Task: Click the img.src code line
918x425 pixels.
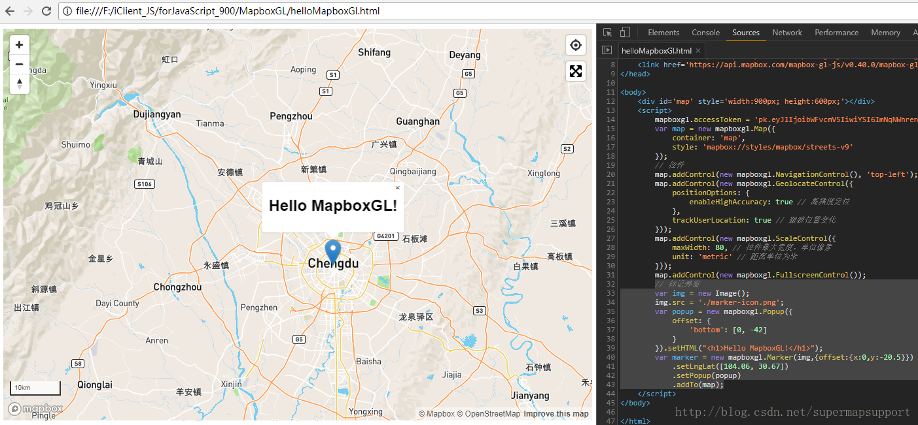Action: pyautogui.click(x=719, y=302)
